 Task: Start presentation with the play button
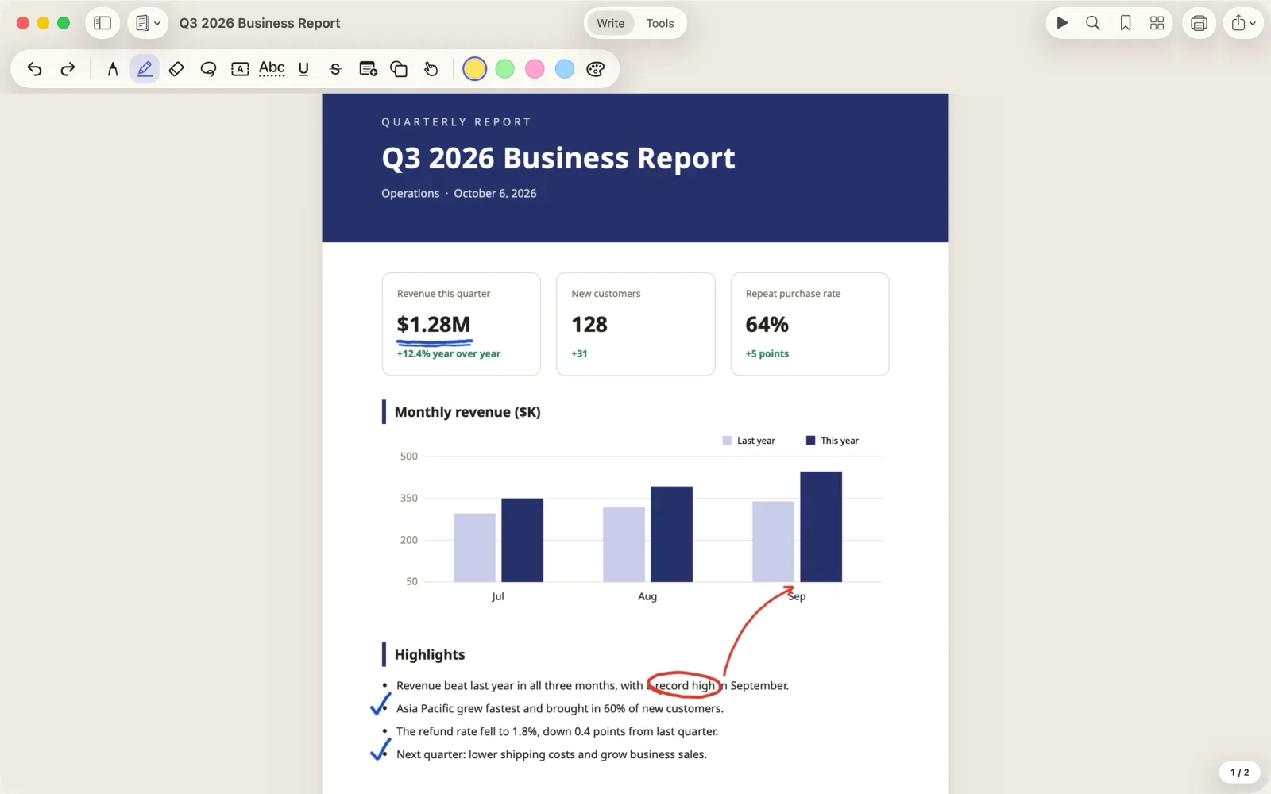[1062, 23]
